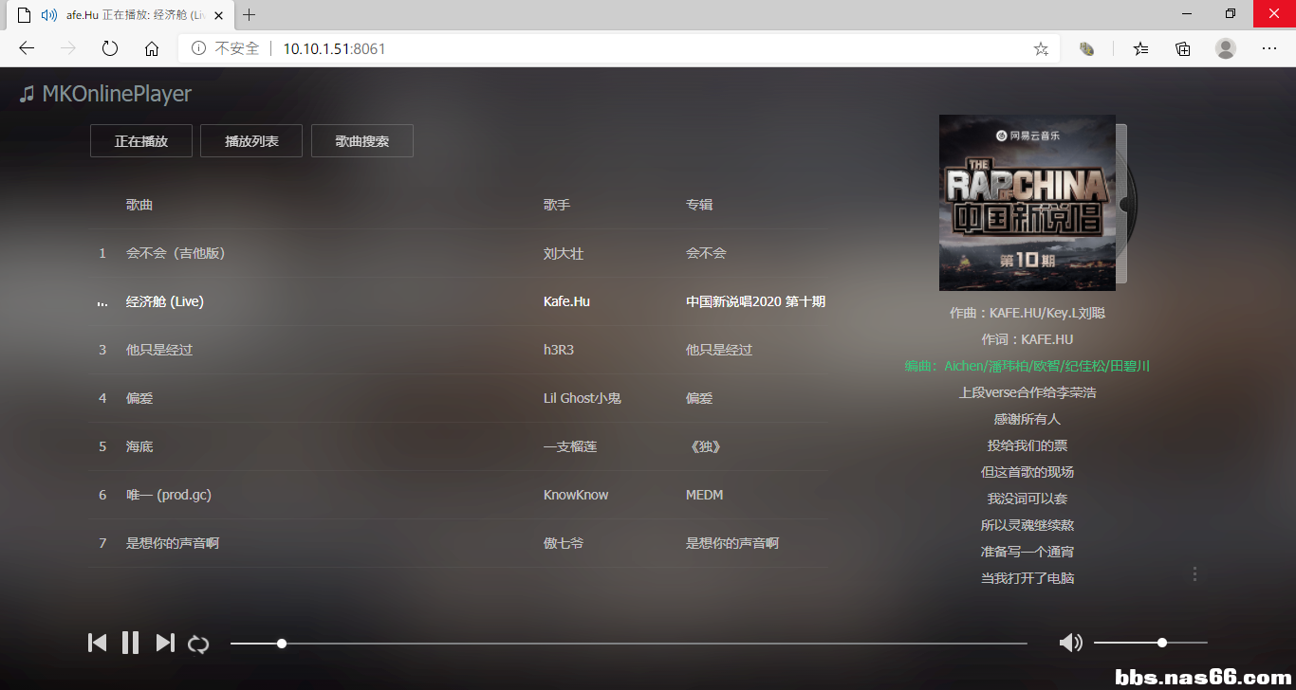Add this page to favorites star
This screenshot has height=690, width=1296.
click(1041, 48)
